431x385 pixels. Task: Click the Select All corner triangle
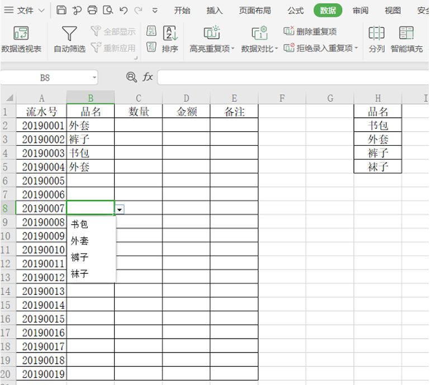10,98
